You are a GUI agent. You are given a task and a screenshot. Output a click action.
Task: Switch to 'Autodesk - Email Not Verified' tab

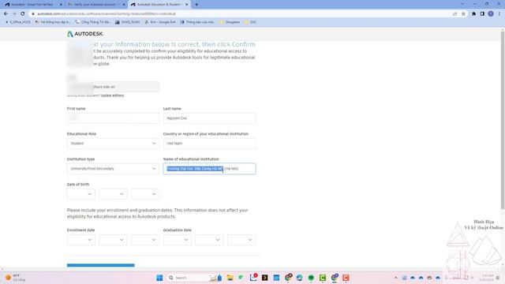pos(33,5)
